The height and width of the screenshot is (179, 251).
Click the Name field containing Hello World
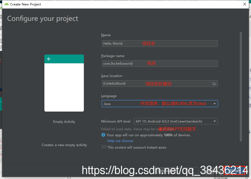[x=159, y=44]
